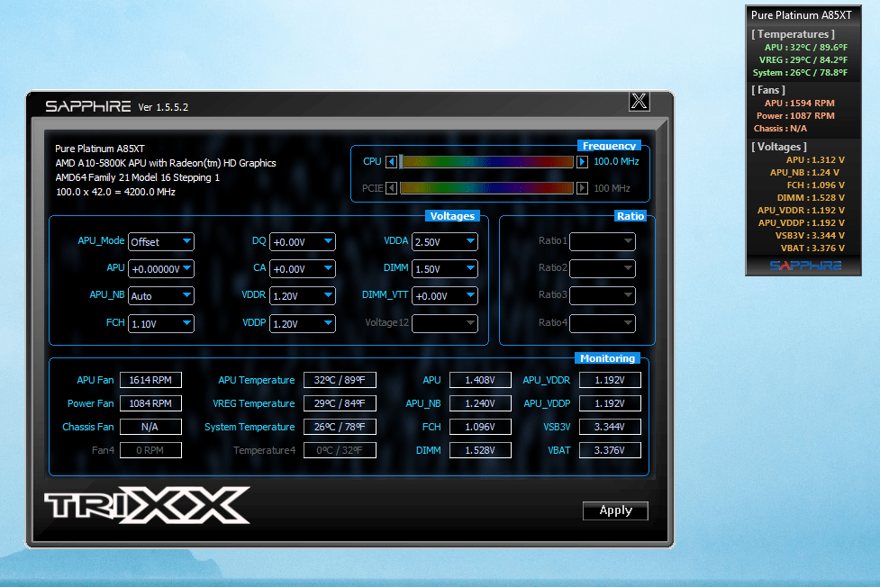Click the TRIXX logo
This screenshot has height=587, width=880.
coord(147,505)
